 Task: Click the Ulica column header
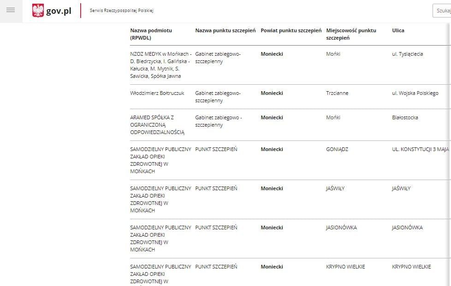398,30
